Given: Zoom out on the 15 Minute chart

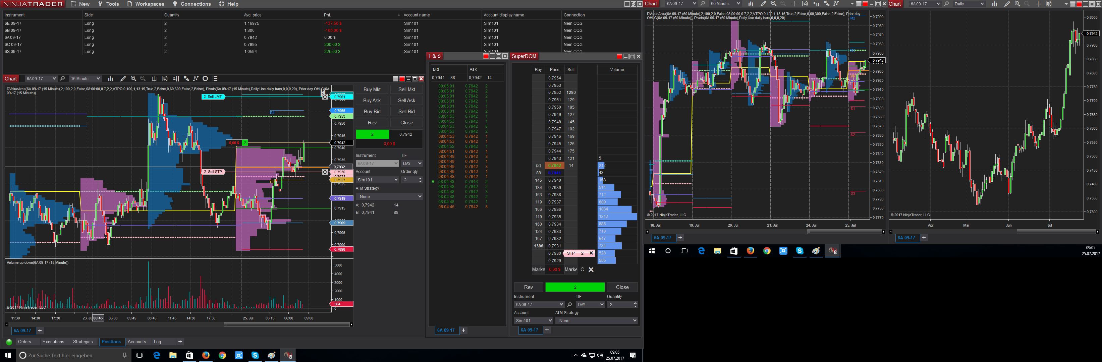Looking at the screenshot, I should [x=143, y=79].
